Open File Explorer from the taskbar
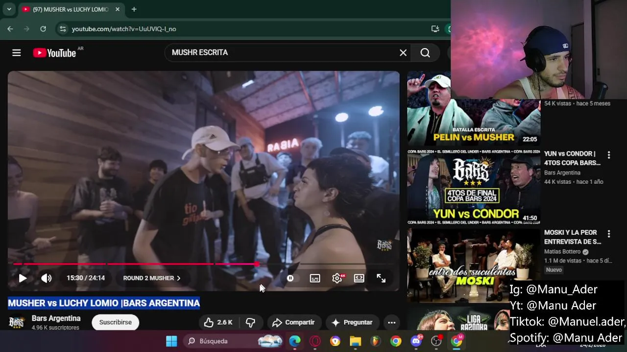The height and width of the screenshot is (352, 627). tap(355, 341)
